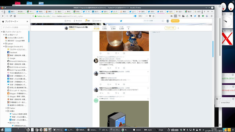The image size is (235, 132).
Task: Bookmark this page with the star icon
Action: pos(153,16)
